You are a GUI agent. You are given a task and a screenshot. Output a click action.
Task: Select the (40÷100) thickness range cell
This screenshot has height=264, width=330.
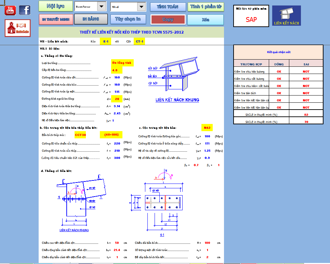(x=111, y=135)
